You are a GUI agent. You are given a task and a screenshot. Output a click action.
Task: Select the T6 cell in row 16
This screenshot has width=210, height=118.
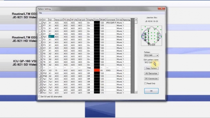(x=45, y=65)
